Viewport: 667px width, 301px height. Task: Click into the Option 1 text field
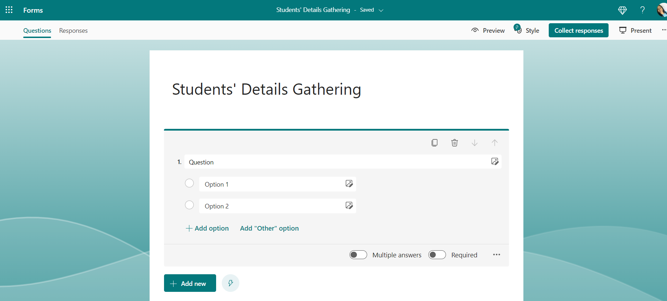point(271,184)
